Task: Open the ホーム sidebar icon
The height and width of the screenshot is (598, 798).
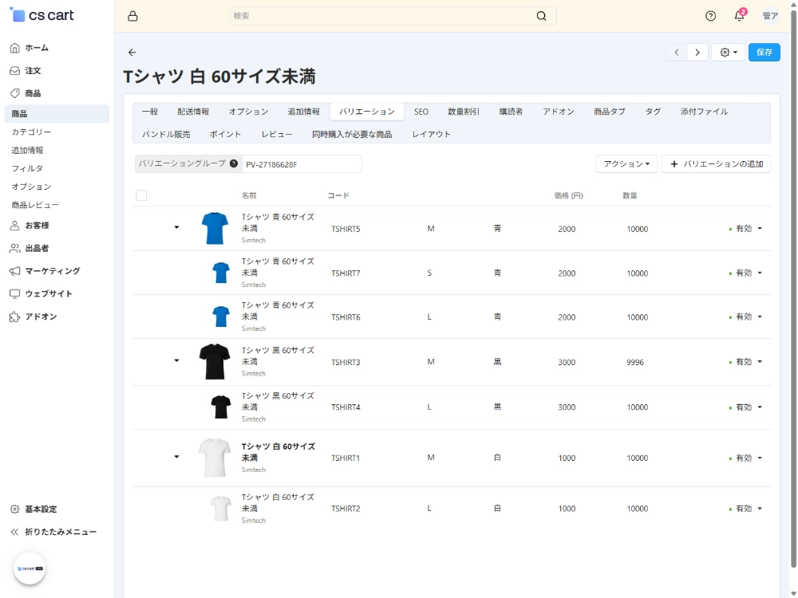Action: (x=14, y=47)
